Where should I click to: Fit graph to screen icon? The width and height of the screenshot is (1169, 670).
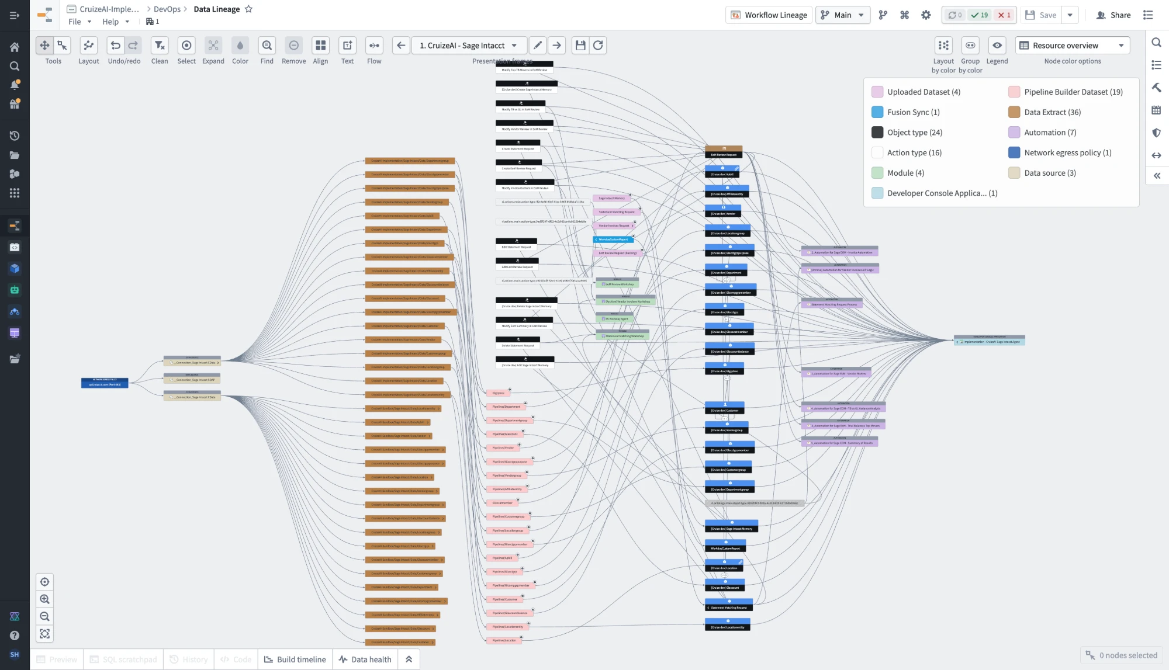click(45, 634)
